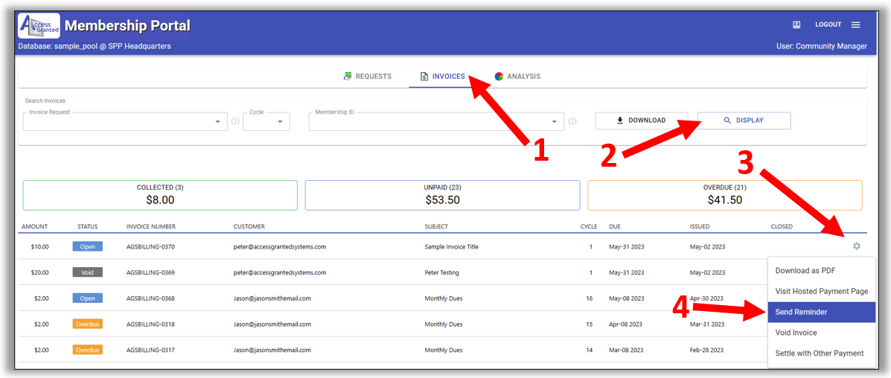Click the Access Granted logo
Image resolution: width=891 pixels, height=378 pixels.
tap(39, 26)
